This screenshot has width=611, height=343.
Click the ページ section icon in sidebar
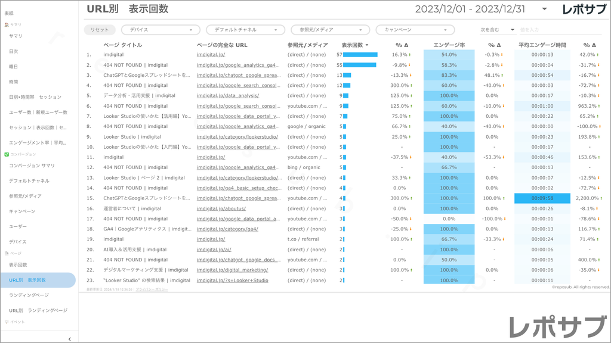point(7,253)
